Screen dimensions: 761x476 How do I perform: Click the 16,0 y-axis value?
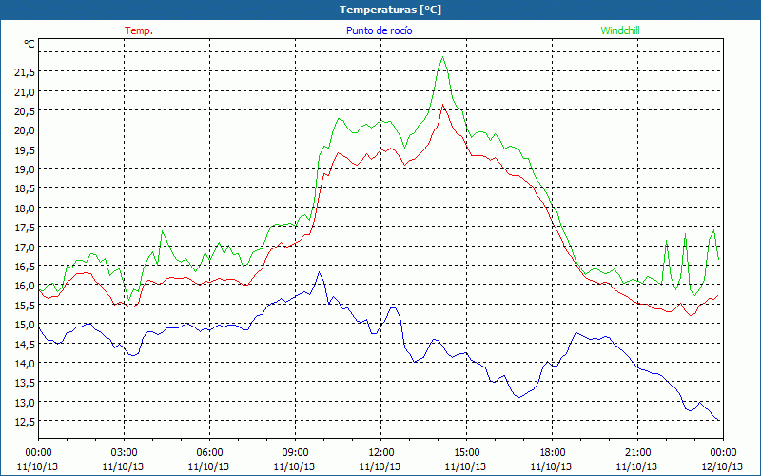click(25, 286)
